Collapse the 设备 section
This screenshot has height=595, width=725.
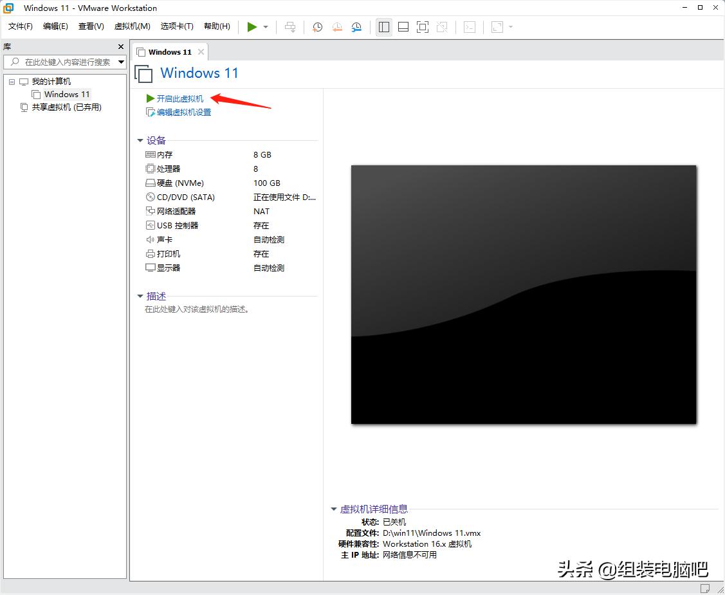click(140, 140)
